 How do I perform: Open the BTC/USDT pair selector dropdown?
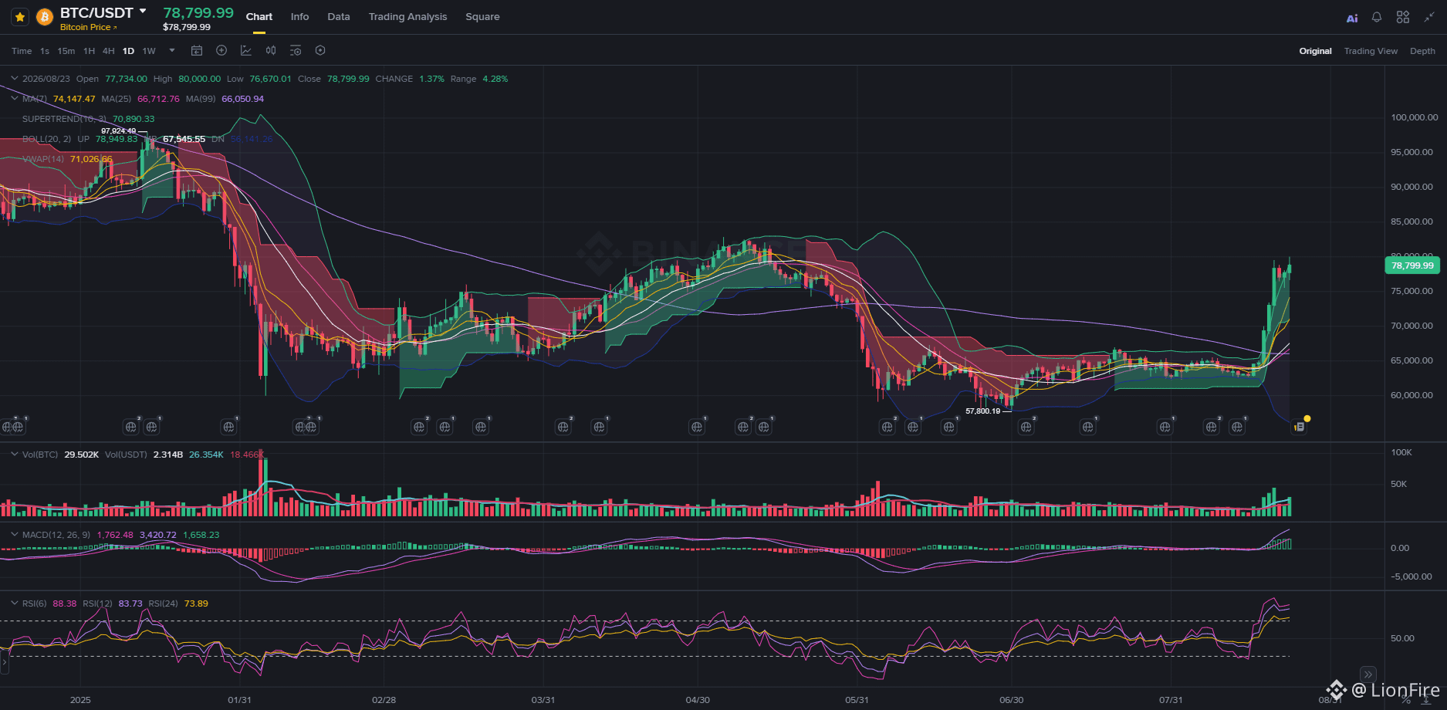coord(143,12)
